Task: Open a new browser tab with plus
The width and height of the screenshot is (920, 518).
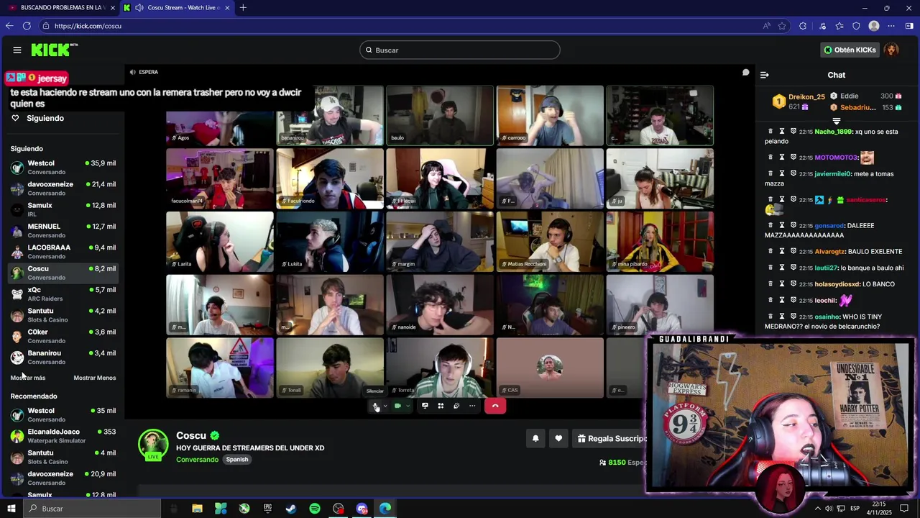Action: (243, 8)
